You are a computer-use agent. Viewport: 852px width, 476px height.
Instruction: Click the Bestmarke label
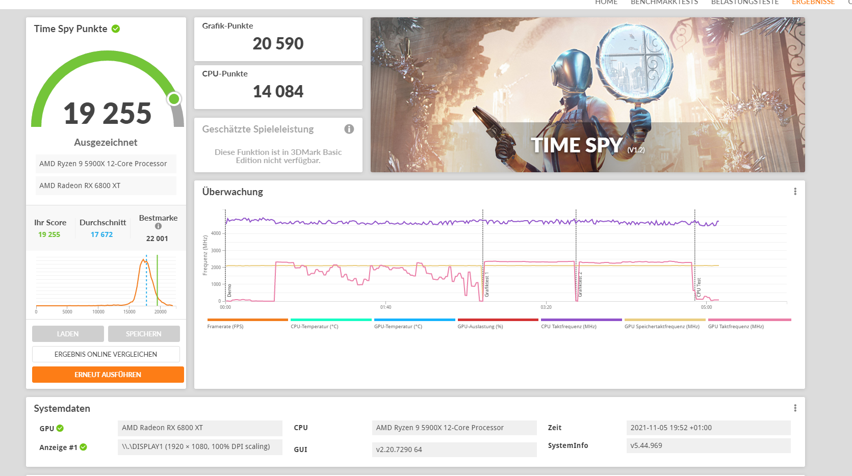[159, 218]
